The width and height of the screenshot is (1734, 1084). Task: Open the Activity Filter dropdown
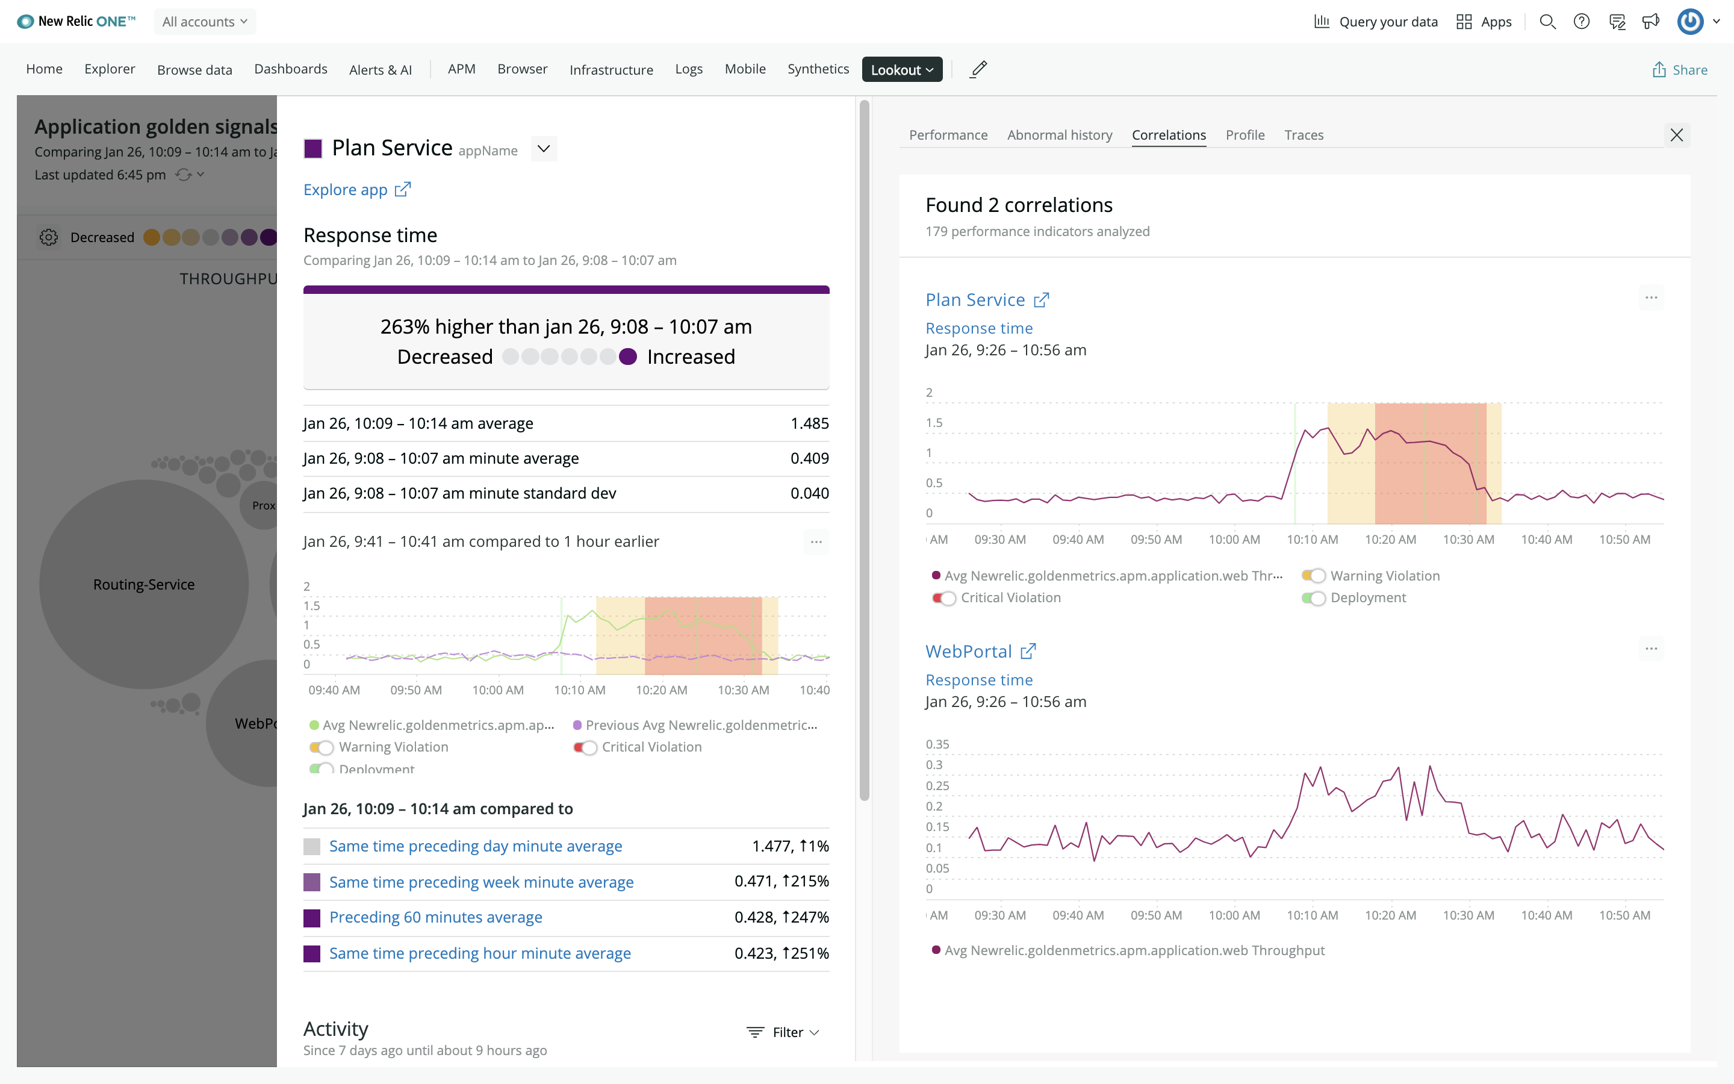click(783, 1032)
